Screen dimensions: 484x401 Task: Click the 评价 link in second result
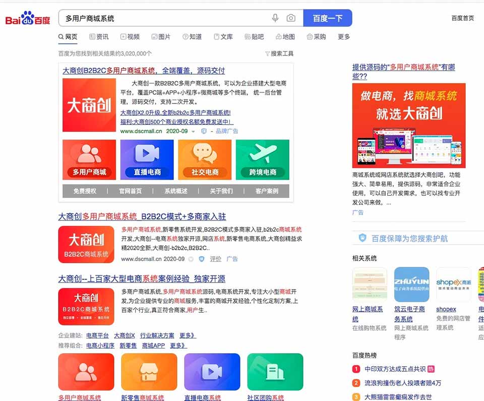coord(215,259)
